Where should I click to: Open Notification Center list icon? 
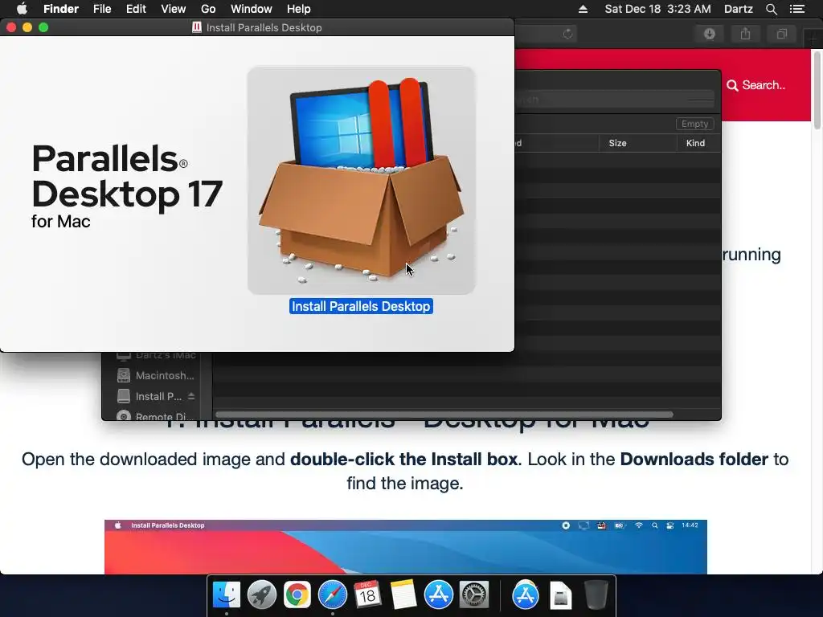click(x=796, y=9)
